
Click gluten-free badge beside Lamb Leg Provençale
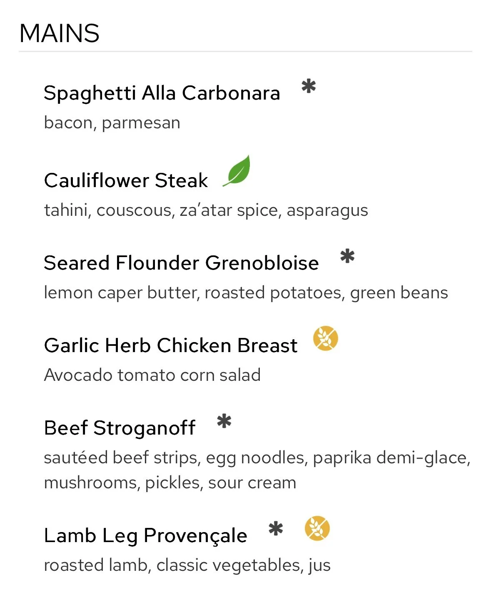pyautogui.click(x=317, y=528)
